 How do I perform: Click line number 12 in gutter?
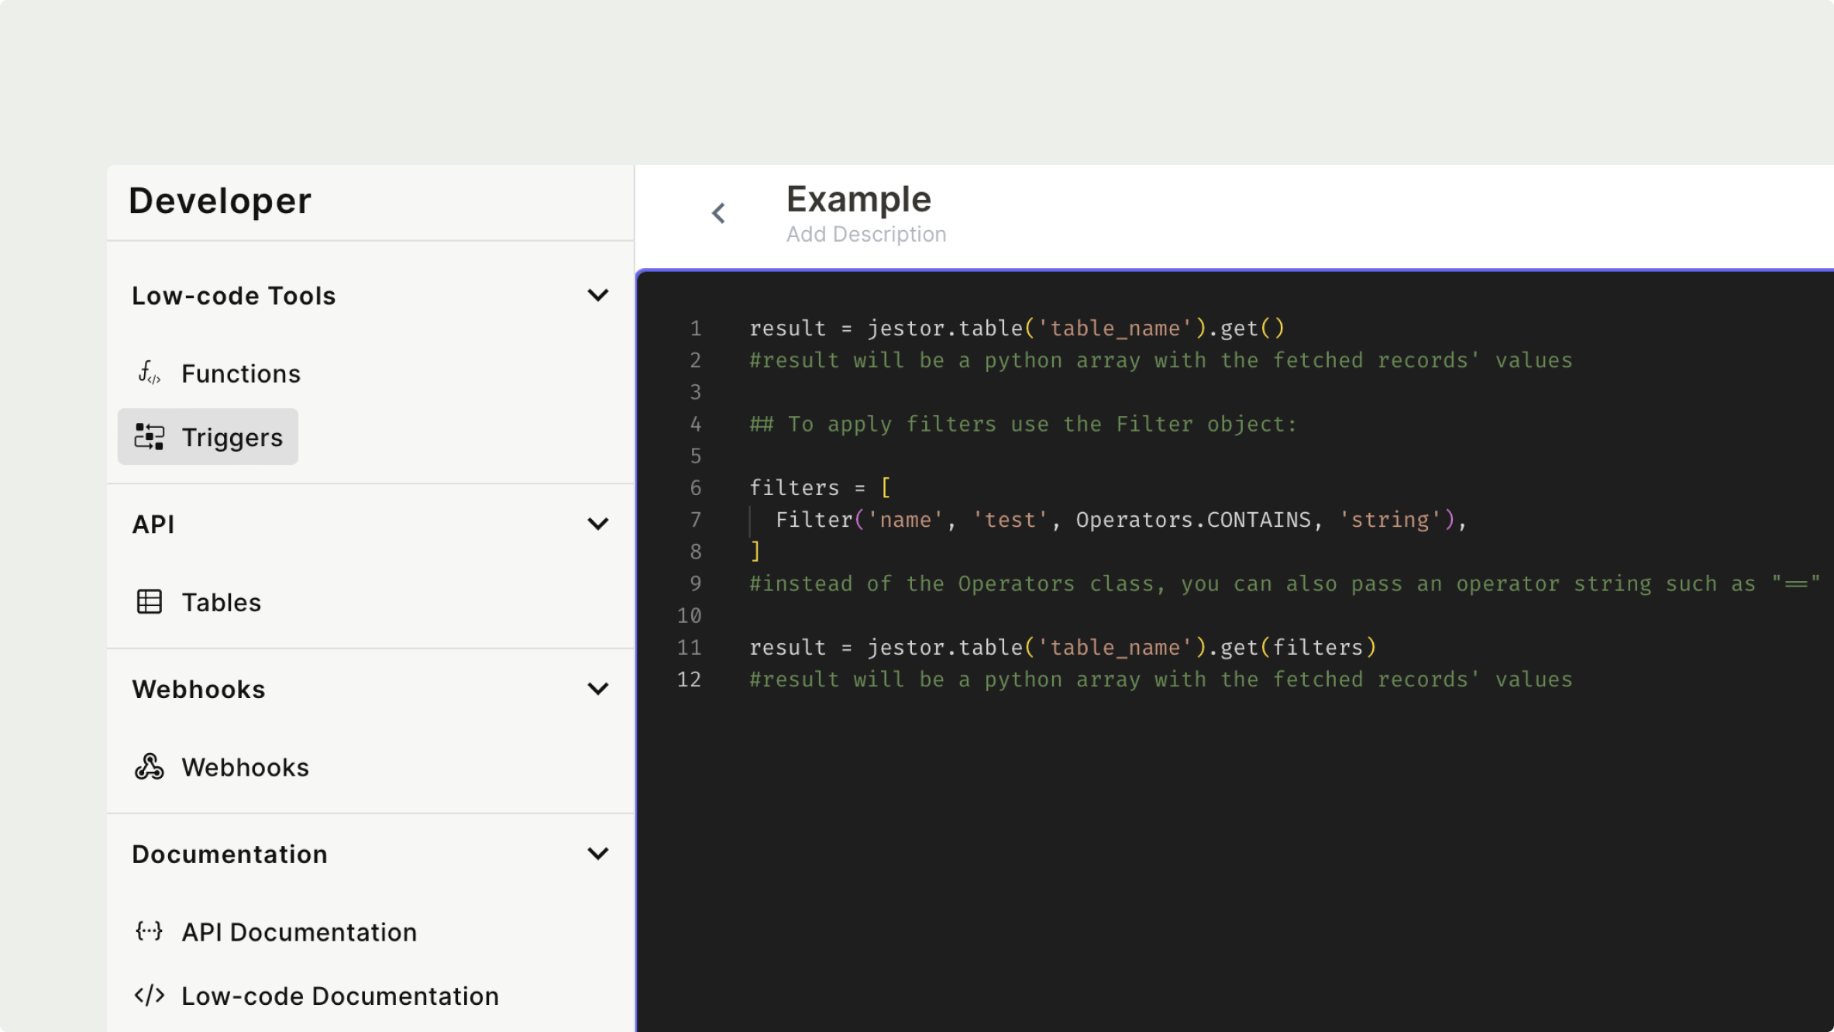click(x=689, y=679)
